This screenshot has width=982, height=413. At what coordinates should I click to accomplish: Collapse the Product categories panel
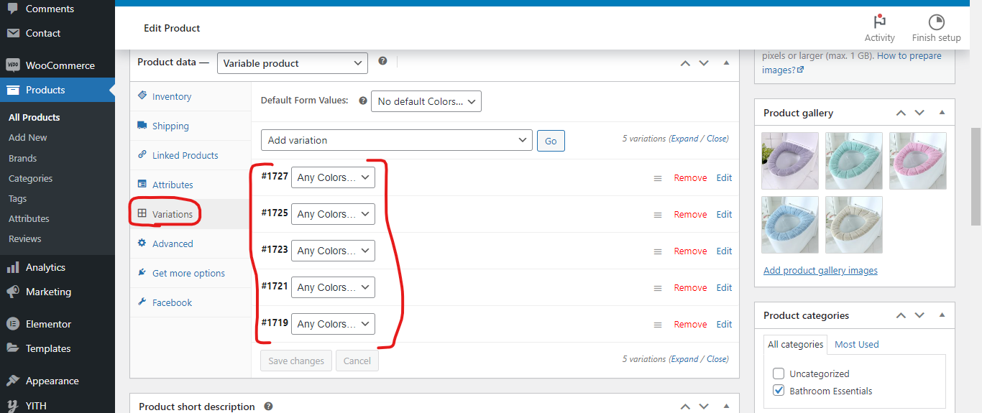click(942, 315)
